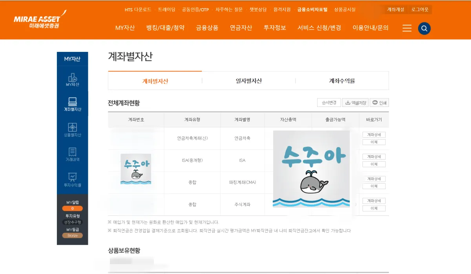Click 계좌개설 button

click(396, 9)
